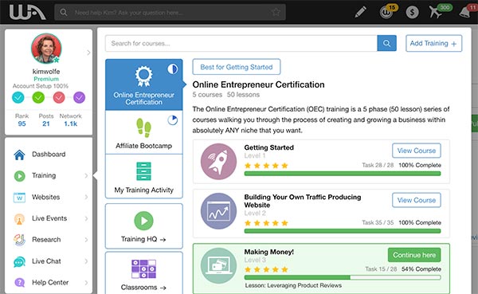Click the WA logo in top bar

point(27,12)
